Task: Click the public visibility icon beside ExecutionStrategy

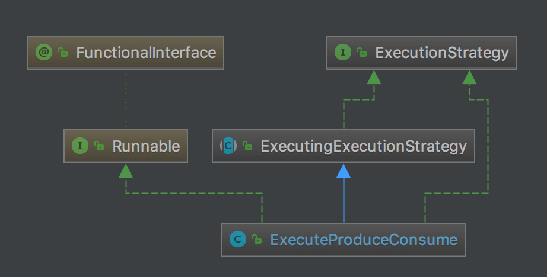Action: (x=361, y=53)
